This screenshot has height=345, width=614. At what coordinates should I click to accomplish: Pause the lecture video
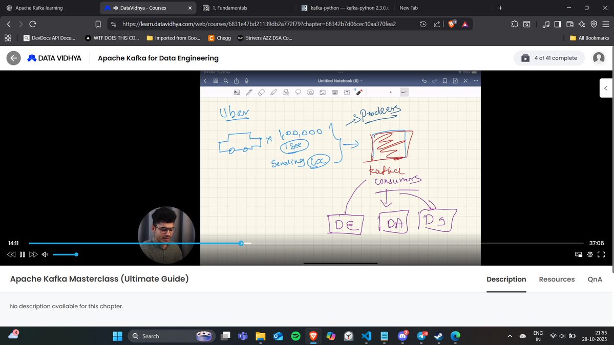pyautogui.click(x=23, y=254)
